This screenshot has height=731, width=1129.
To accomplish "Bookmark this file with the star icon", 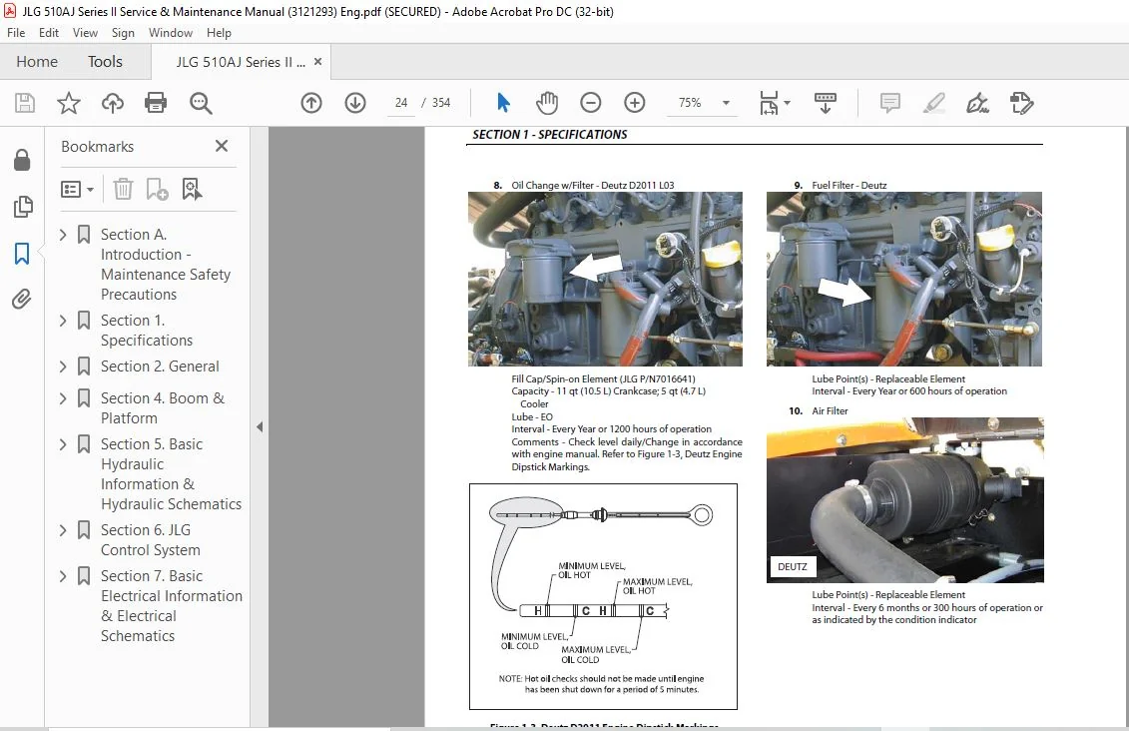I will point(69,103).
